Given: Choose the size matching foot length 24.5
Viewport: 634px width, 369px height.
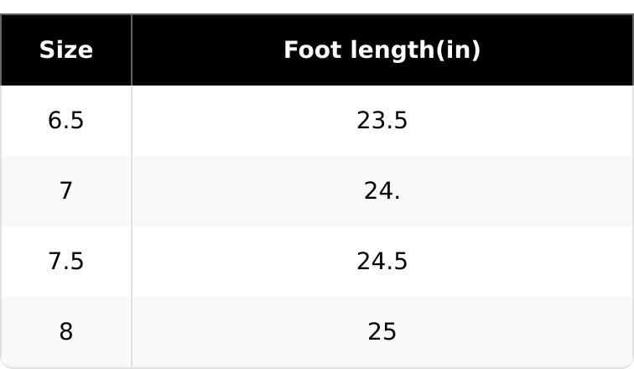Looking at the screenshot, I should (x=66, y=262).
